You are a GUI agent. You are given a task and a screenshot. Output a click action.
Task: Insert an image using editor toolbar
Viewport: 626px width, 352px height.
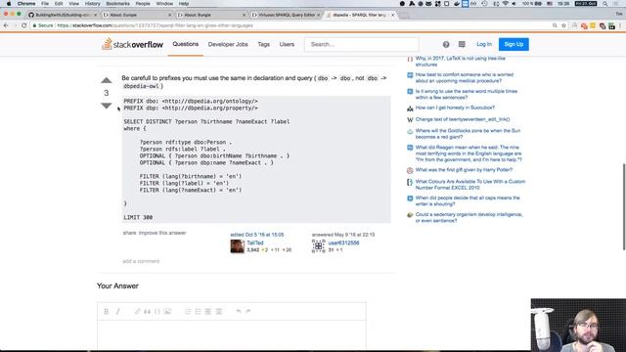[x=167, y=311]
